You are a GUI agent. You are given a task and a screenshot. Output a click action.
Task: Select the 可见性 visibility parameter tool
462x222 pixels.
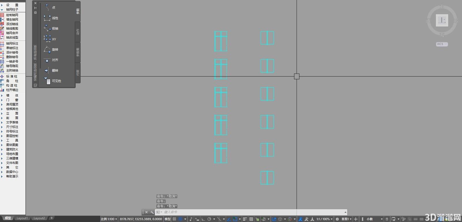(x=53, y=81)
